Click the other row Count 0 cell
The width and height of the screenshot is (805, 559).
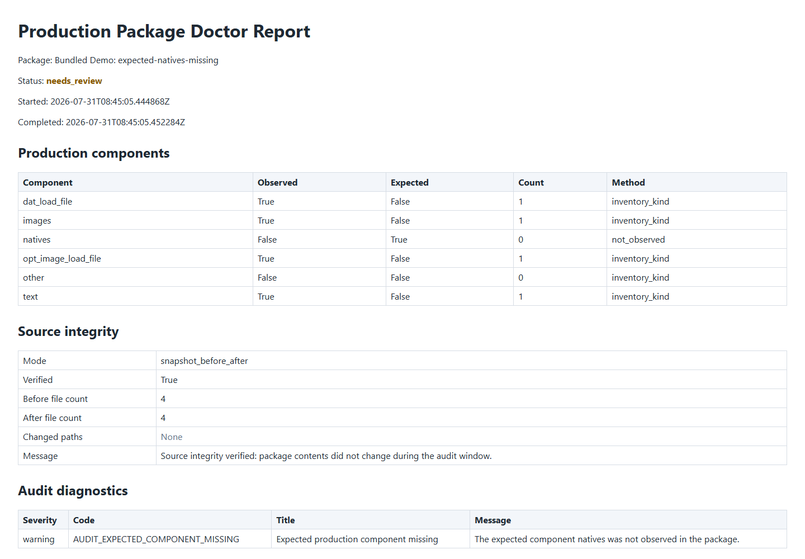coord(560,277)
